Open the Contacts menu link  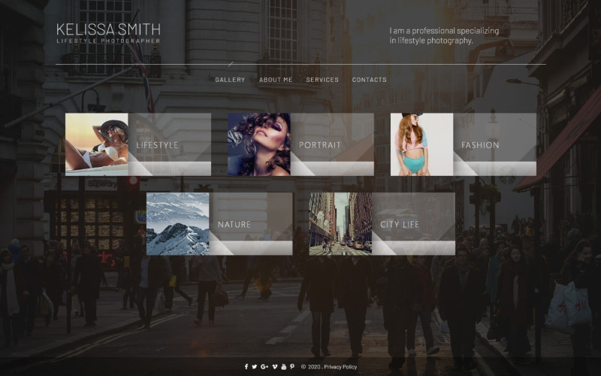370,80
